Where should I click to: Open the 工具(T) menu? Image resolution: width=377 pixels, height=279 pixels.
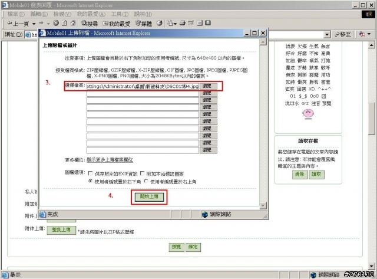coord(120,14)
